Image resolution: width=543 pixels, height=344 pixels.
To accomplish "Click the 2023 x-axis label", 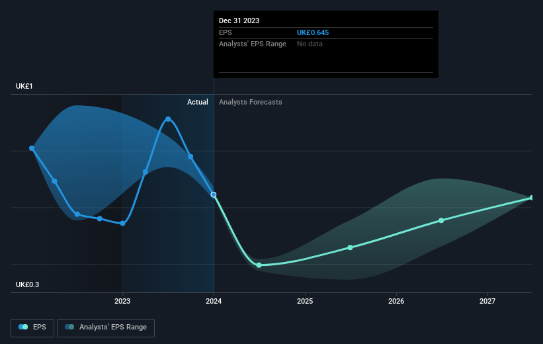I will pos(122,301).
